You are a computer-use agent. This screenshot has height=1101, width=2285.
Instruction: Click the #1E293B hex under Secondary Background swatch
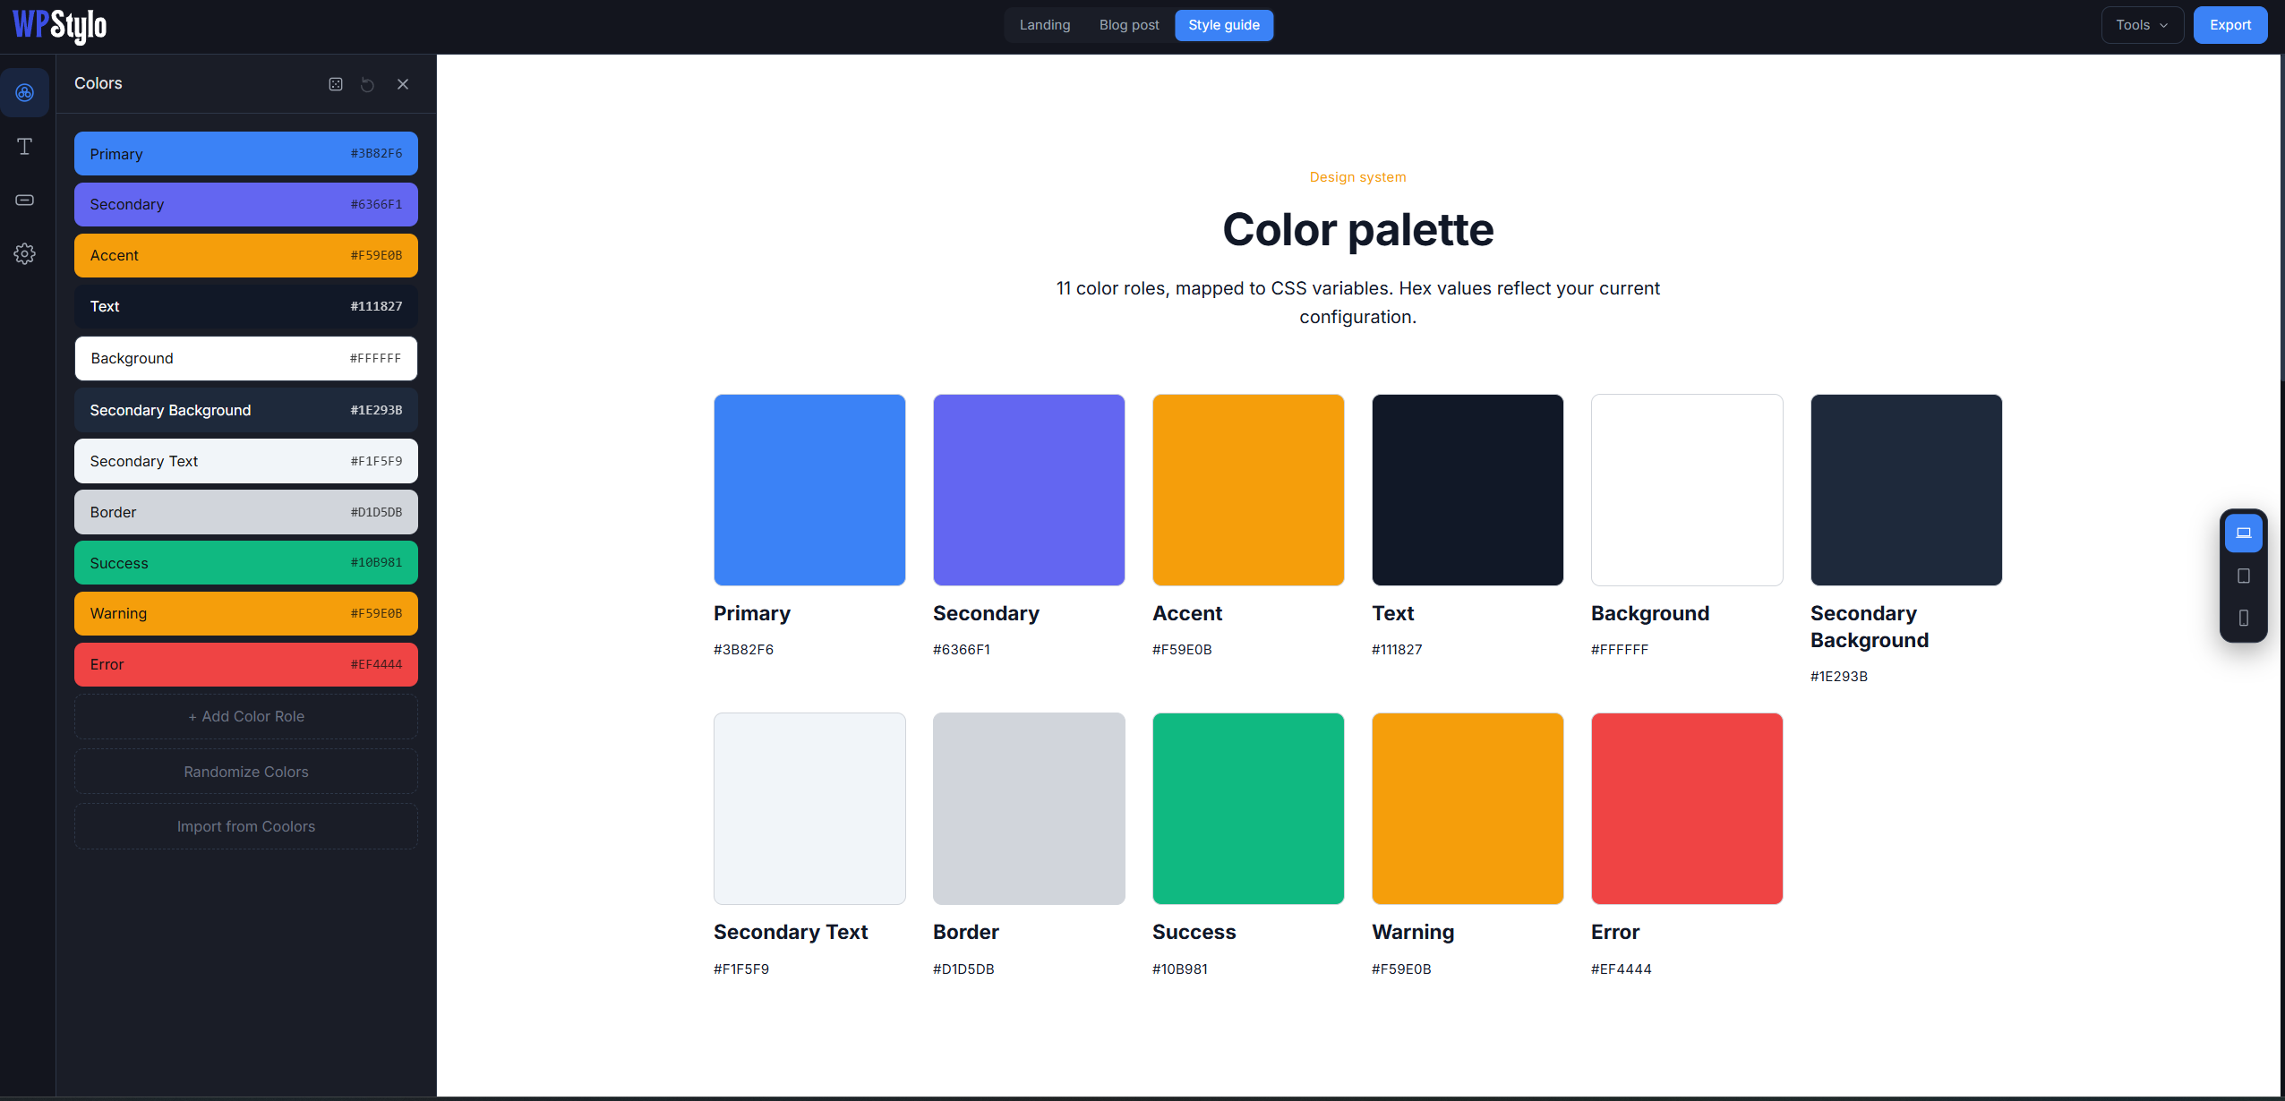point(1839,676)
